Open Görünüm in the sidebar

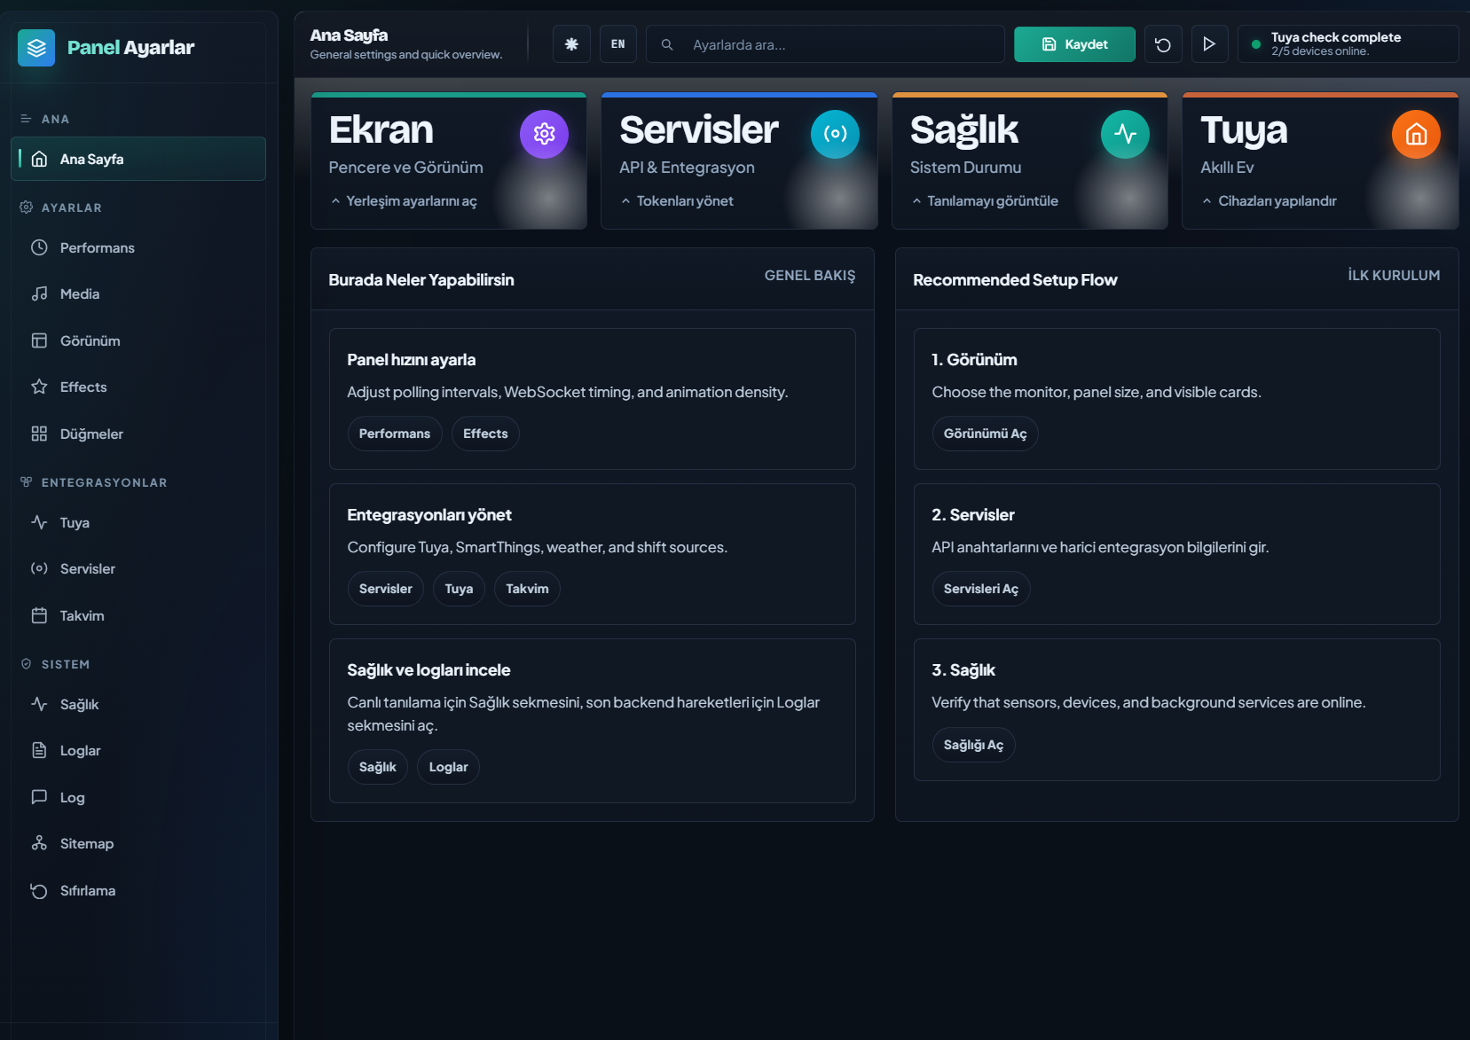click(138, 340)
